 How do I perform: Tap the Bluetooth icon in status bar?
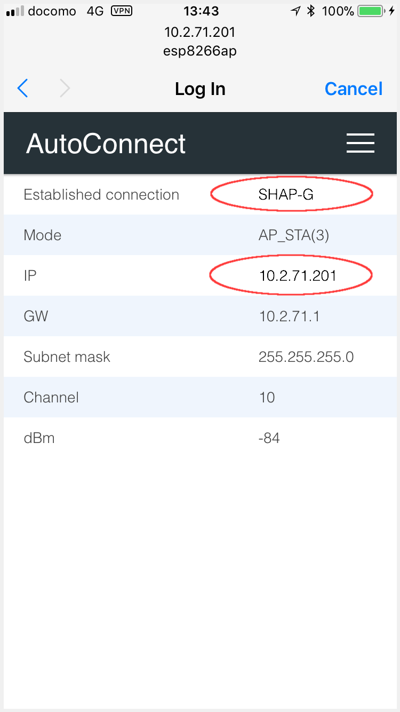click(x=311, y=11)
